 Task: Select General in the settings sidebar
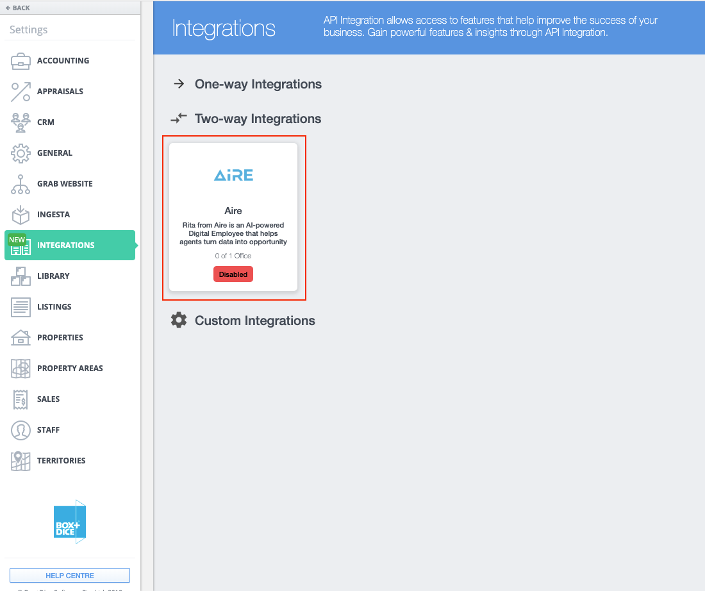55,153
